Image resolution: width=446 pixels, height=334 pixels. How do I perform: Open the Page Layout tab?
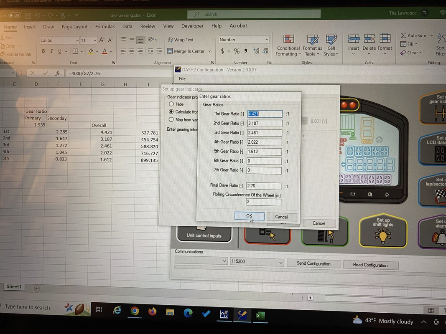coord(74,27)
